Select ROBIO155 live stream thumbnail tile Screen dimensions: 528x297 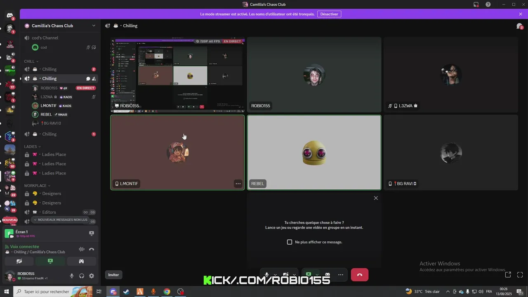[x=178, y=75]
